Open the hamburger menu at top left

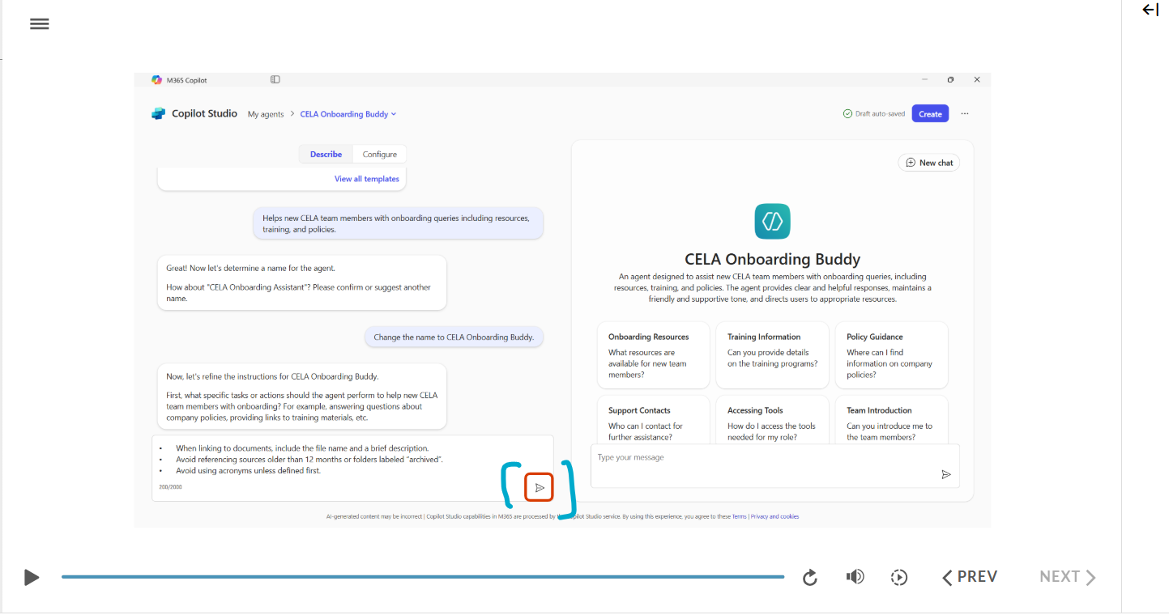(39, 23)
